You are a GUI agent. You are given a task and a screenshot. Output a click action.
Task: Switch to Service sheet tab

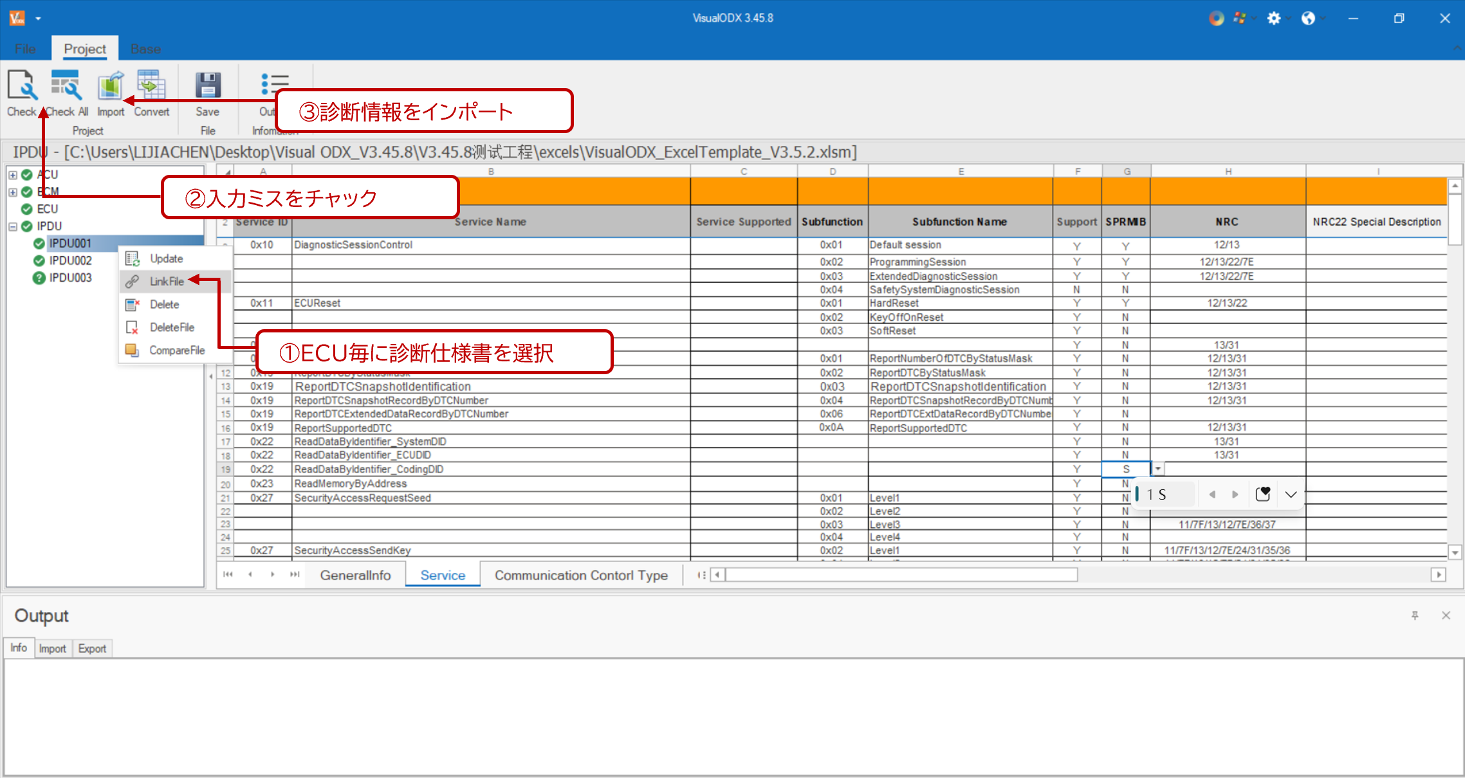coord(443,575)
